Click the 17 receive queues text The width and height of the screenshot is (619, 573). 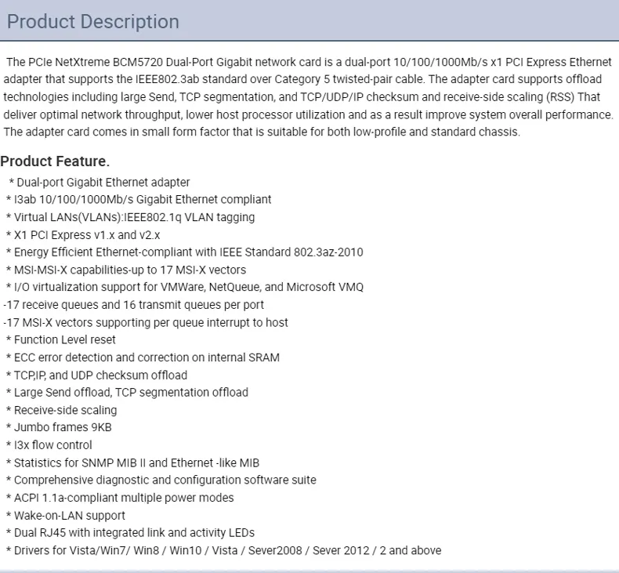click(x=133, y=305)
